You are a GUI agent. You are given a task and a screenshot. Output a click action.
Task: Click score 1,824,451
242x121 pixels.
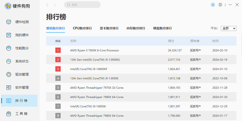tap(174, 69)
